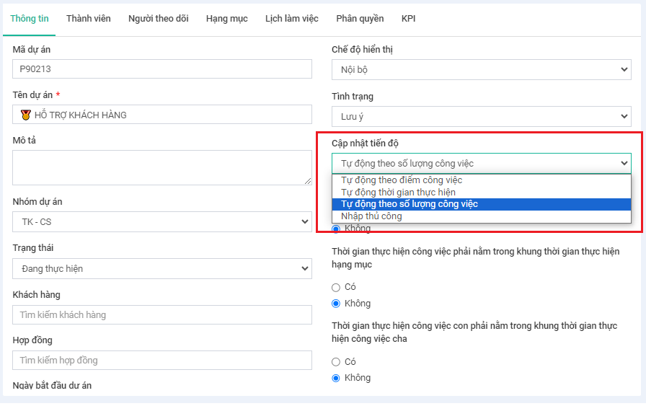This screenshot has height=406, width=646.
Task: Select Có for task time within hạng mục
Action: point(336,287)
